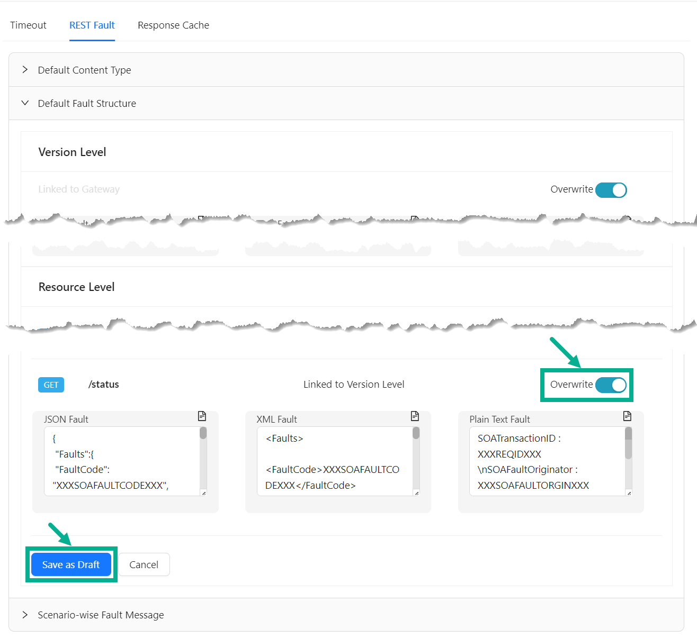The height and width of the screenshot is (639, 697).
Task: Click inside the XML Fault text area
Action: 334,461
